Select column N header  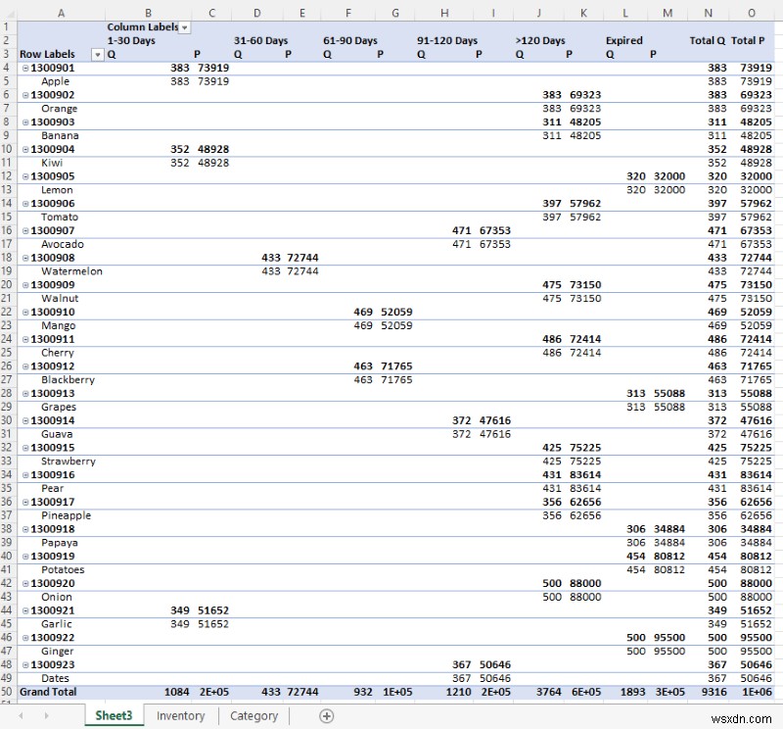pyautogui.click(x=708, y=13)
